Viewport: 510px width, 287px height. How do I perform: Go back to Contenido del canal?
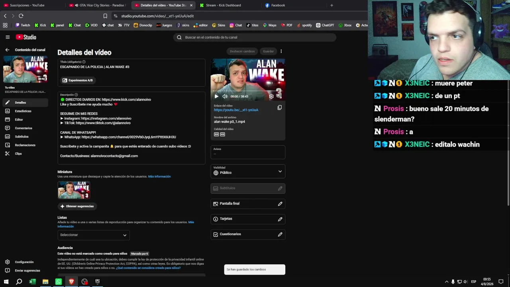point(7,50)
